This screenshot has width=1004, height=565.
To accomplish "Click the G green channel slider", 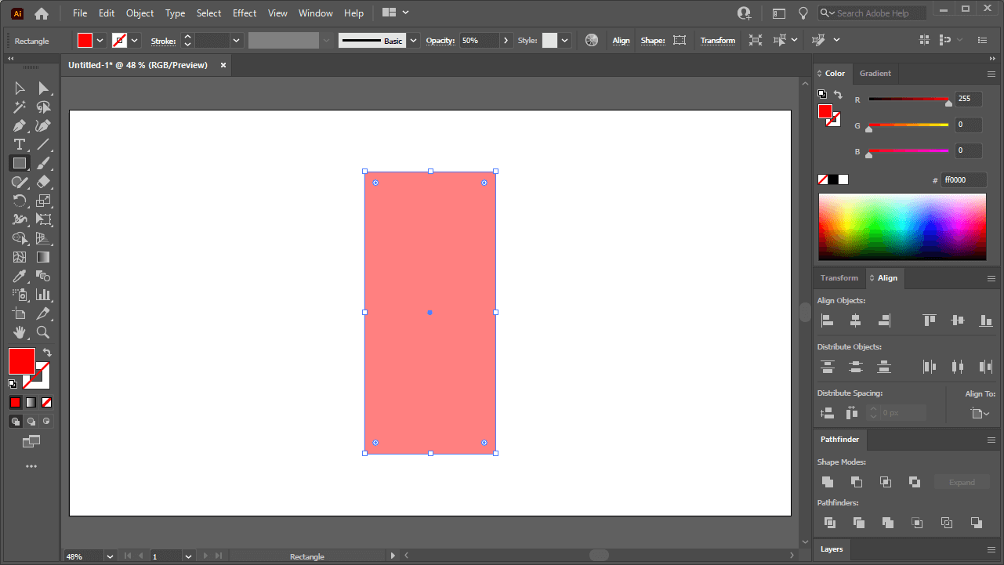I will coord(908,126).
